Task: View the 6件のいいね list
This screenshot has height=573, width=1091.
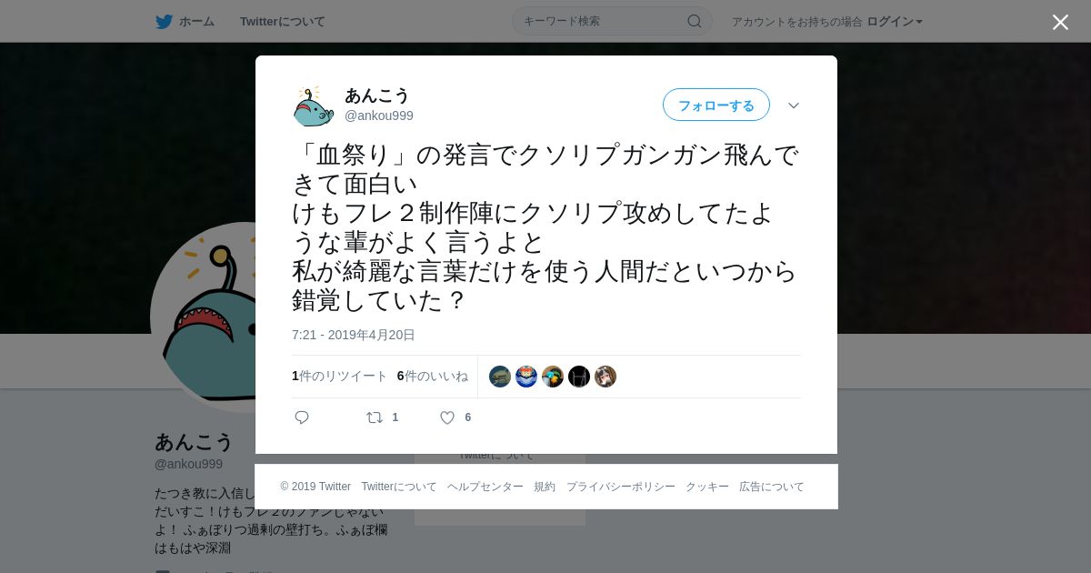Action: point(433,376)
